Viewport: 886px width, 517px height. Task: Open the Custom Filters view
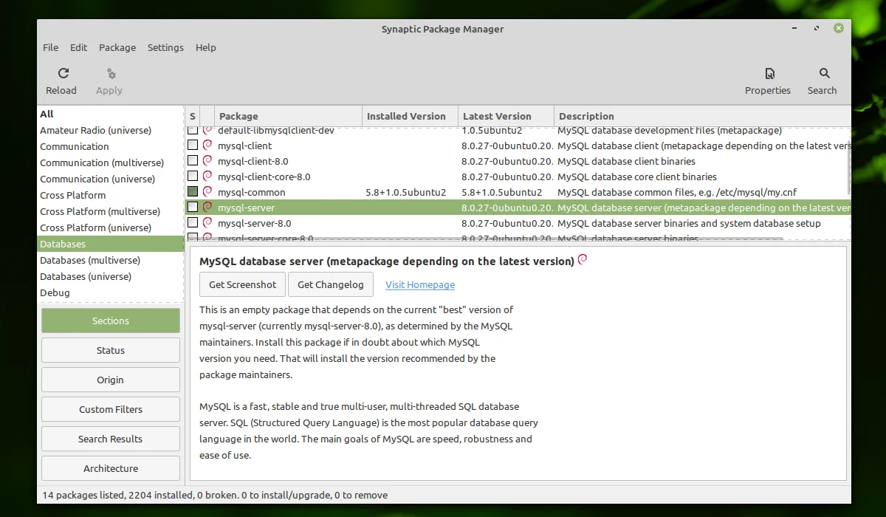pyautogui.click(x=111, y=409)
